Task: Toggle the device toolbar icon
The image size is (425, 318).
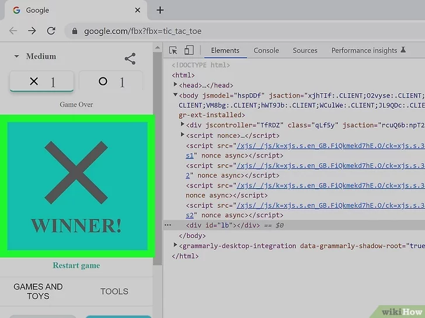Action: 189,50
